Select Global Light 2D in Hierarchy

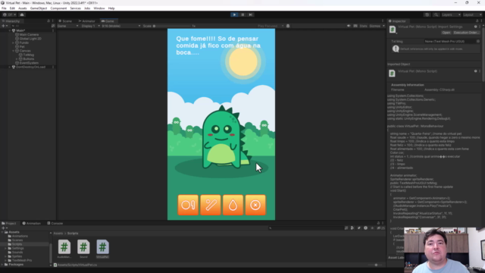30,39
